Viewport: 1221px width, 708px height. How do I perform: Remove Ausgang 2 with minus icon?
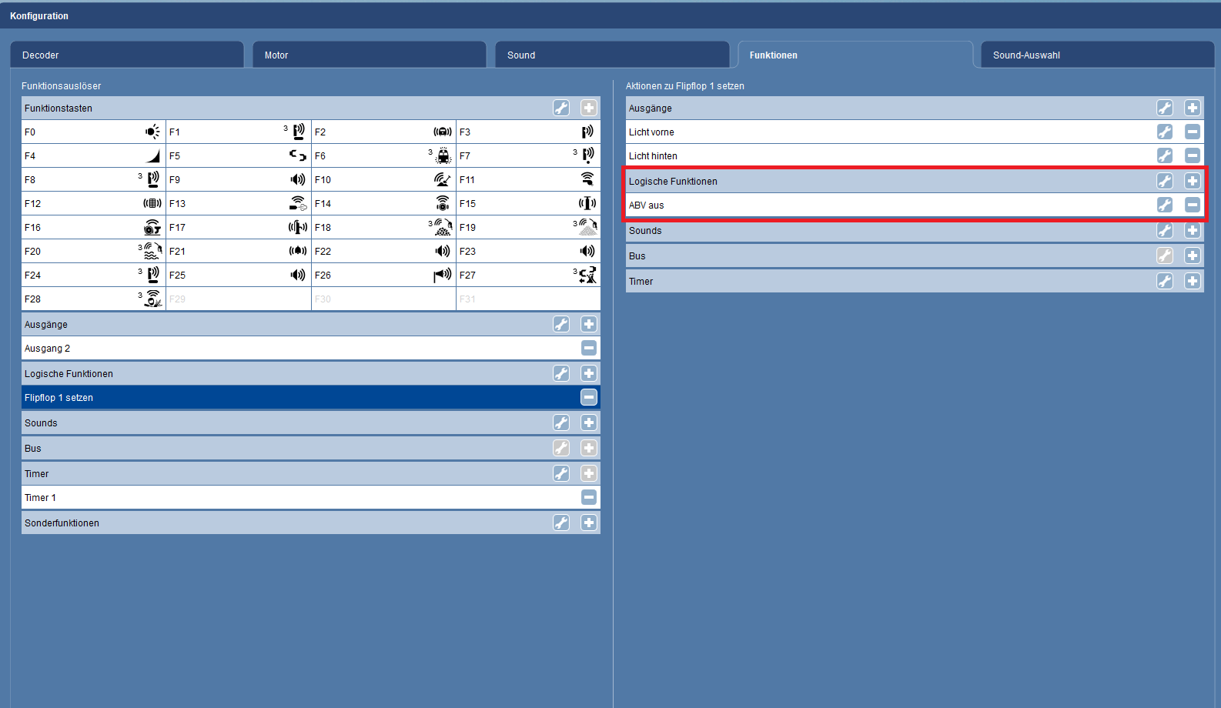tap(589, 349)
